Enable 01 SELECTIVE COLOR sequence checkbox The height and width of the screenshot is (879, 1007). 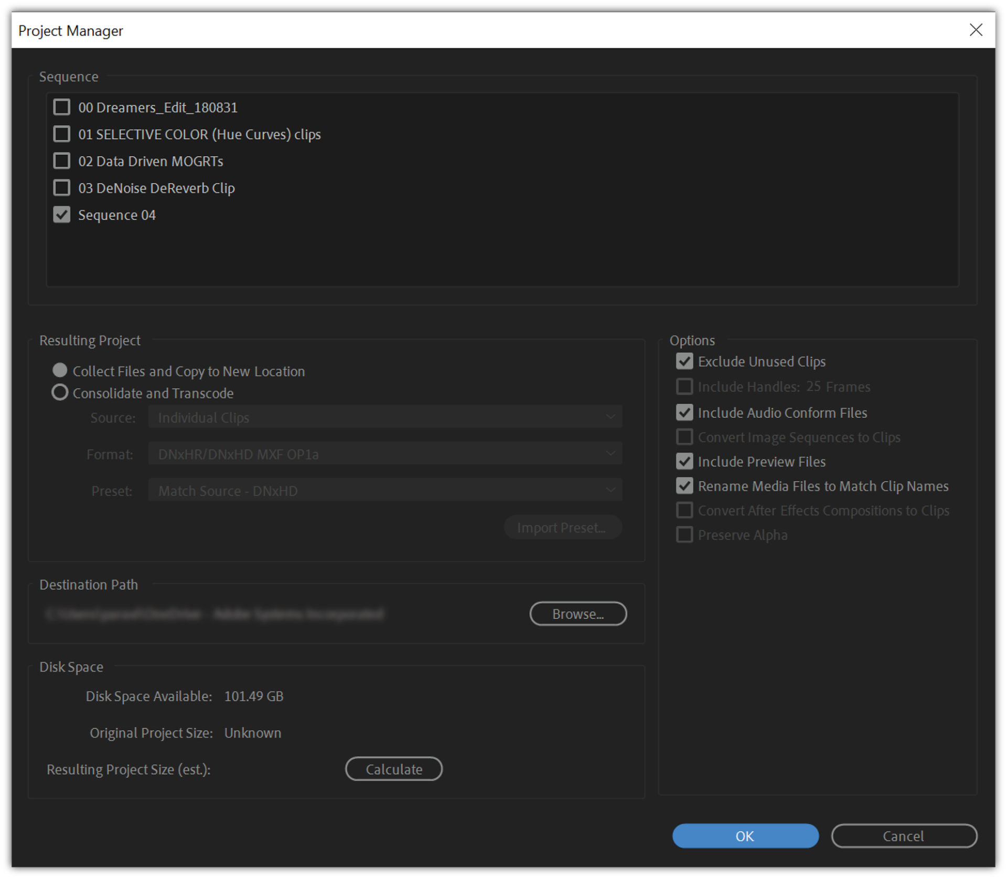coord(62,134)
